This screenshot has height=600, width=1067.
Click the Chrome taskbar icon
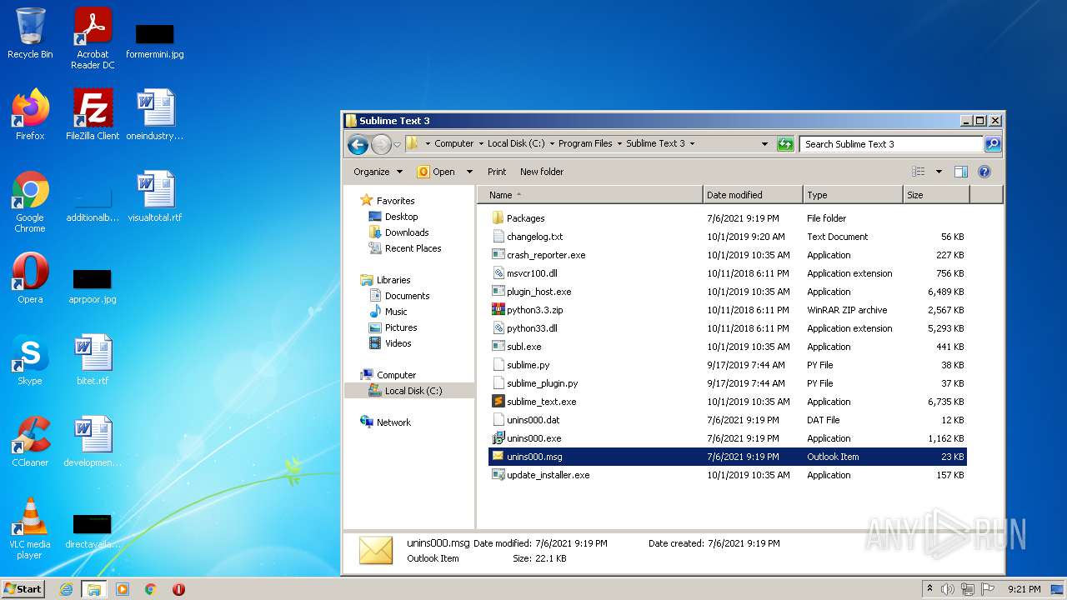tap(150, 589)
